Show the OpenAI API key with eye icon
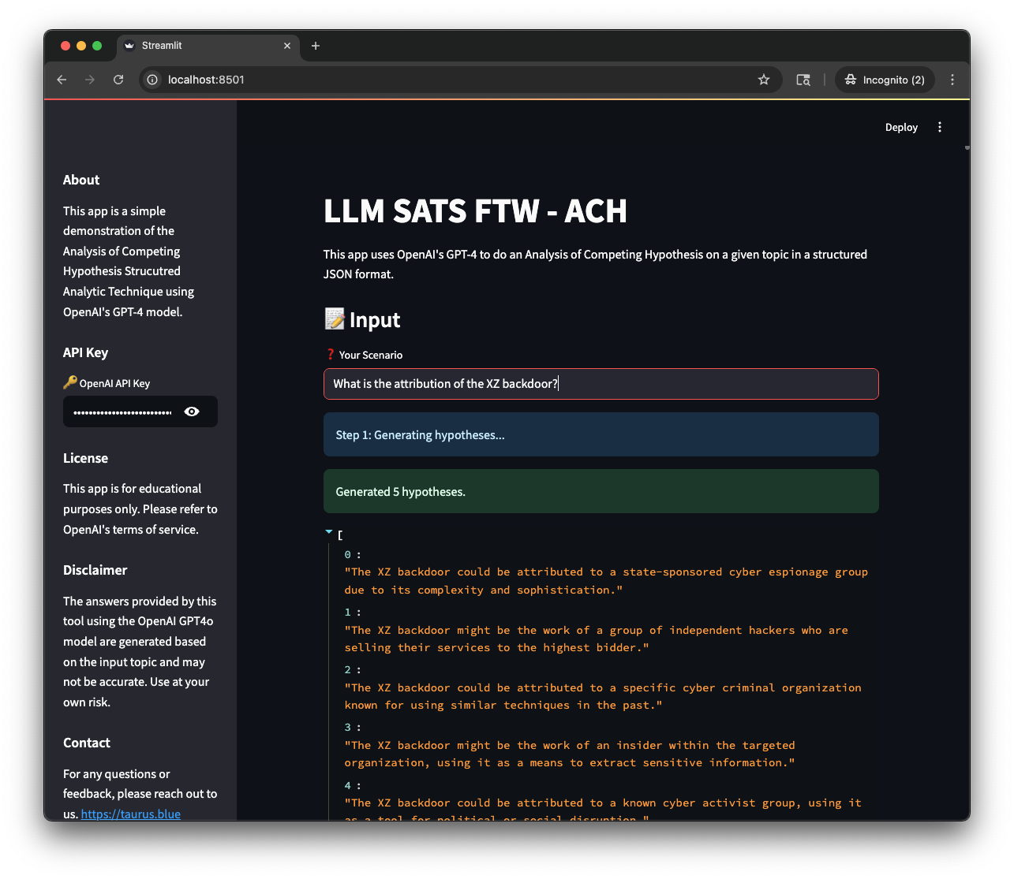Image resolution: width=1014 pixels, height=879 pixels. click(192, 412)
